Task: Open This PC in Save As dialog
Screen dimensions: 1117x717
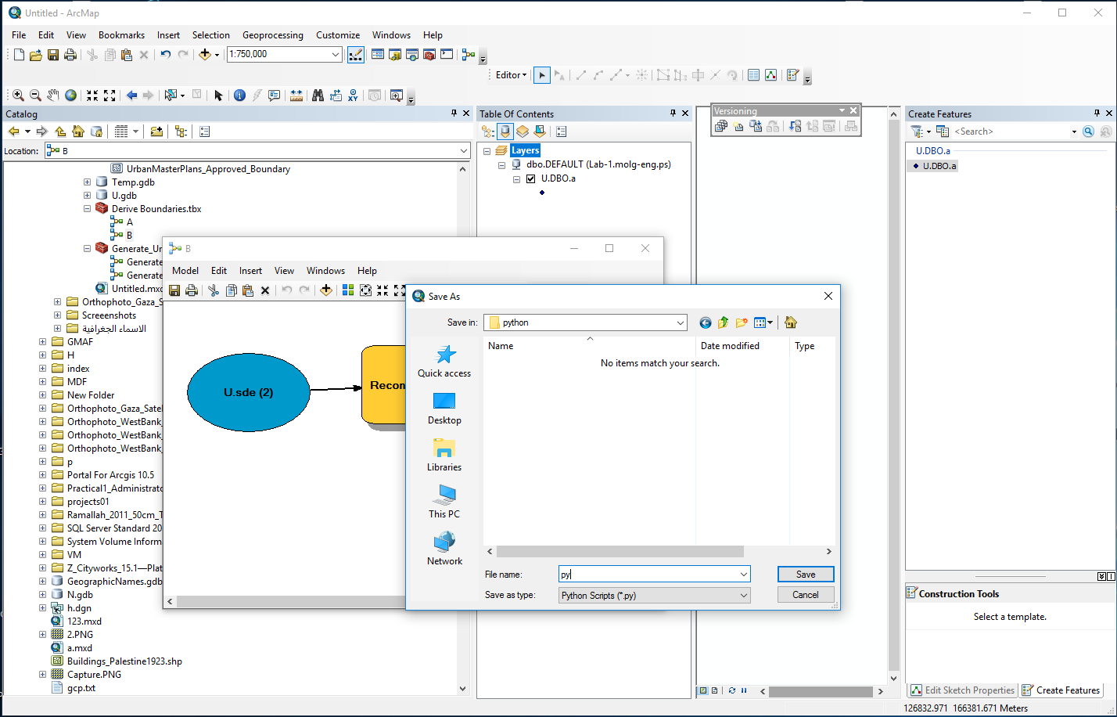Action: (444, 502)
